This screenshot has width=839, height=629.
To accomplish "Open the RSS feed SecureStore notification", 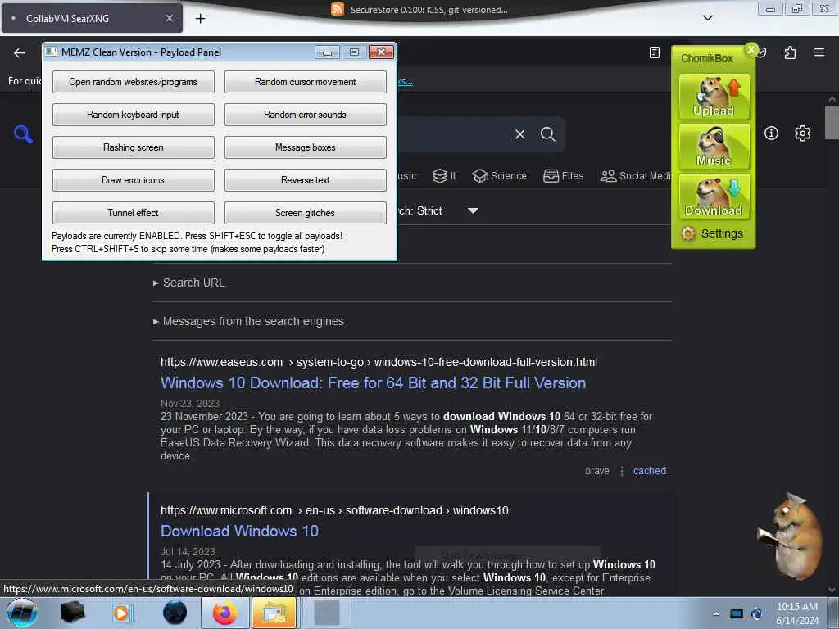I will pyautogui.click(x=419, y=10).
